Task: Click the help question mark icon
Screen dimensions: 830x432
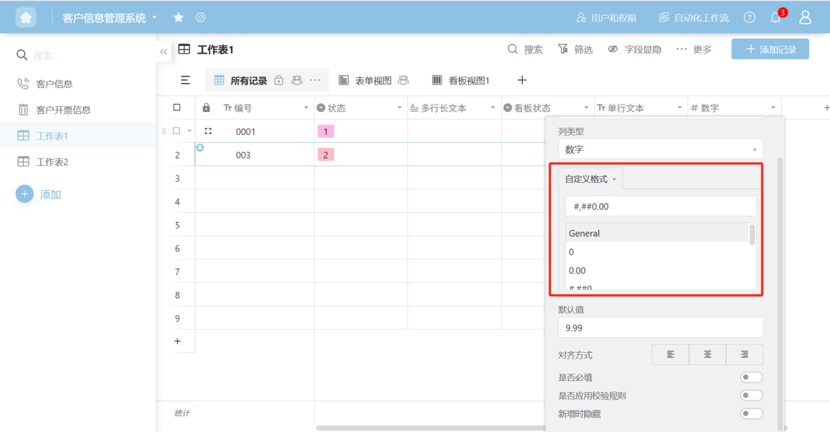Action: (x=750, y=18)
